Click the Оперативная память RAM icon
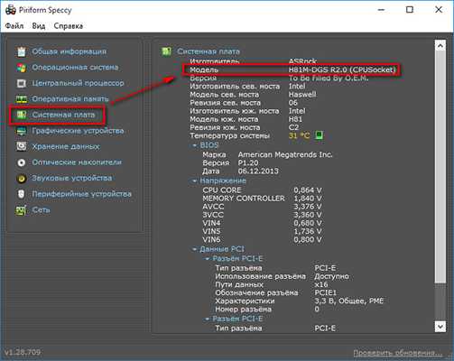Image resolution: width=454 pixels, height=361 pixels. click(x=22, y=99)
